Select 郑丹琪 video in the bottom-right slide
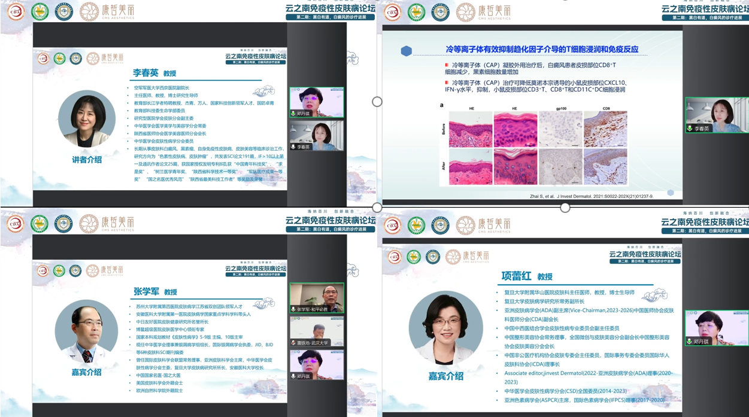 tap(717, 328)
